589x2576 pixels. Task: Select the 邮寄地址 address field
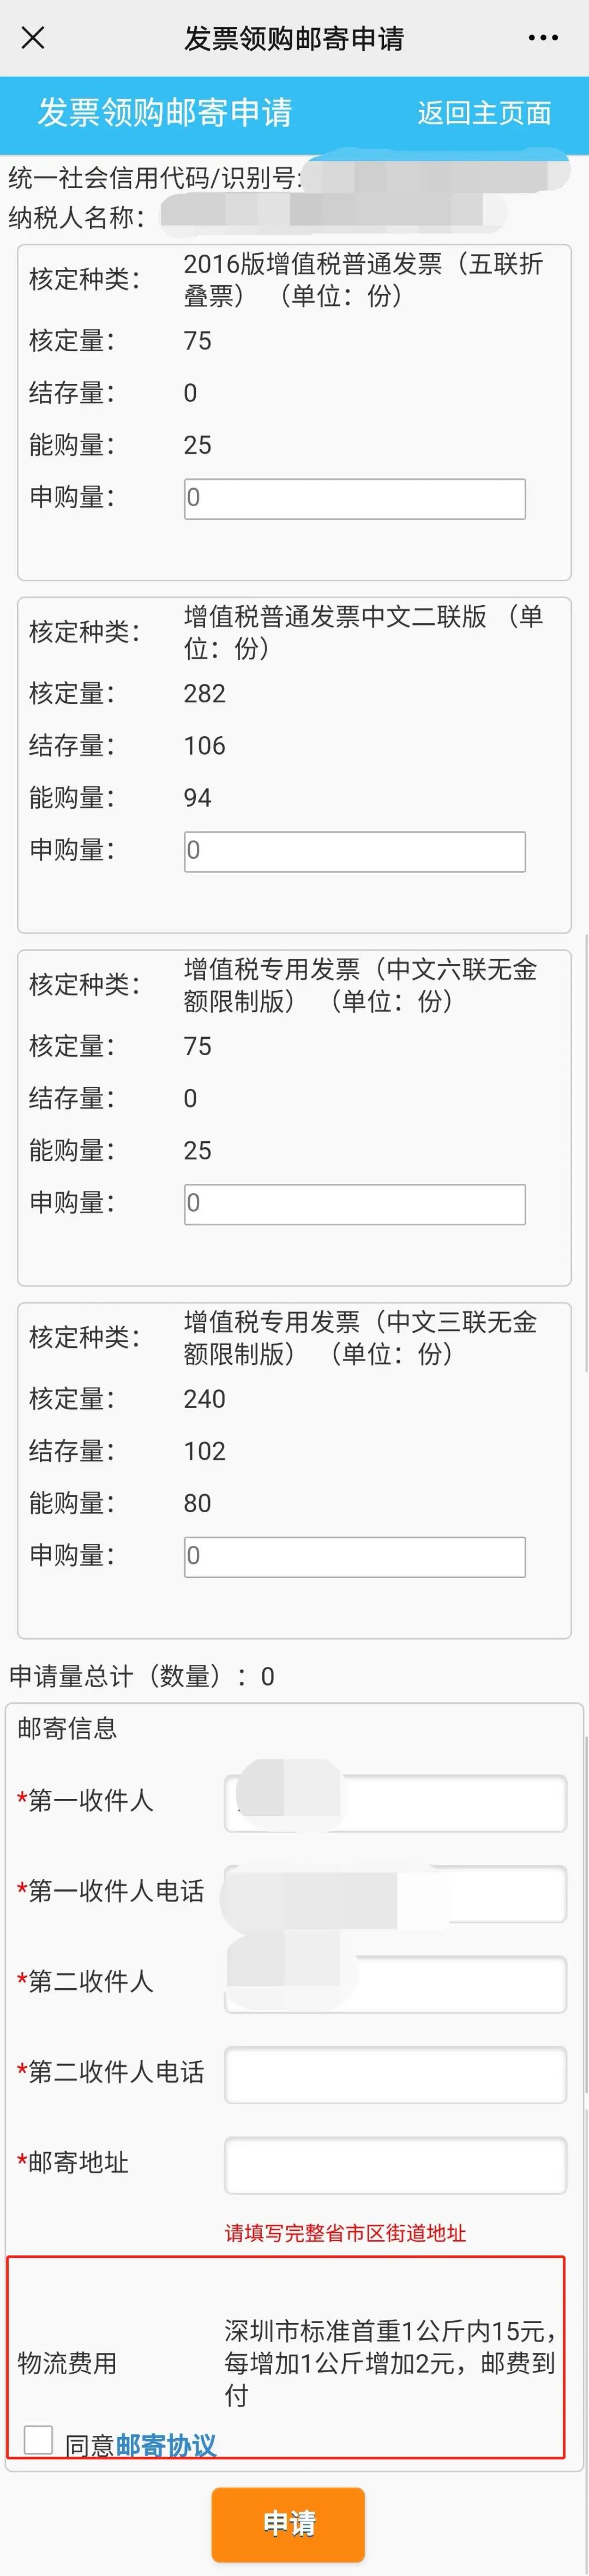point(395,2165)
